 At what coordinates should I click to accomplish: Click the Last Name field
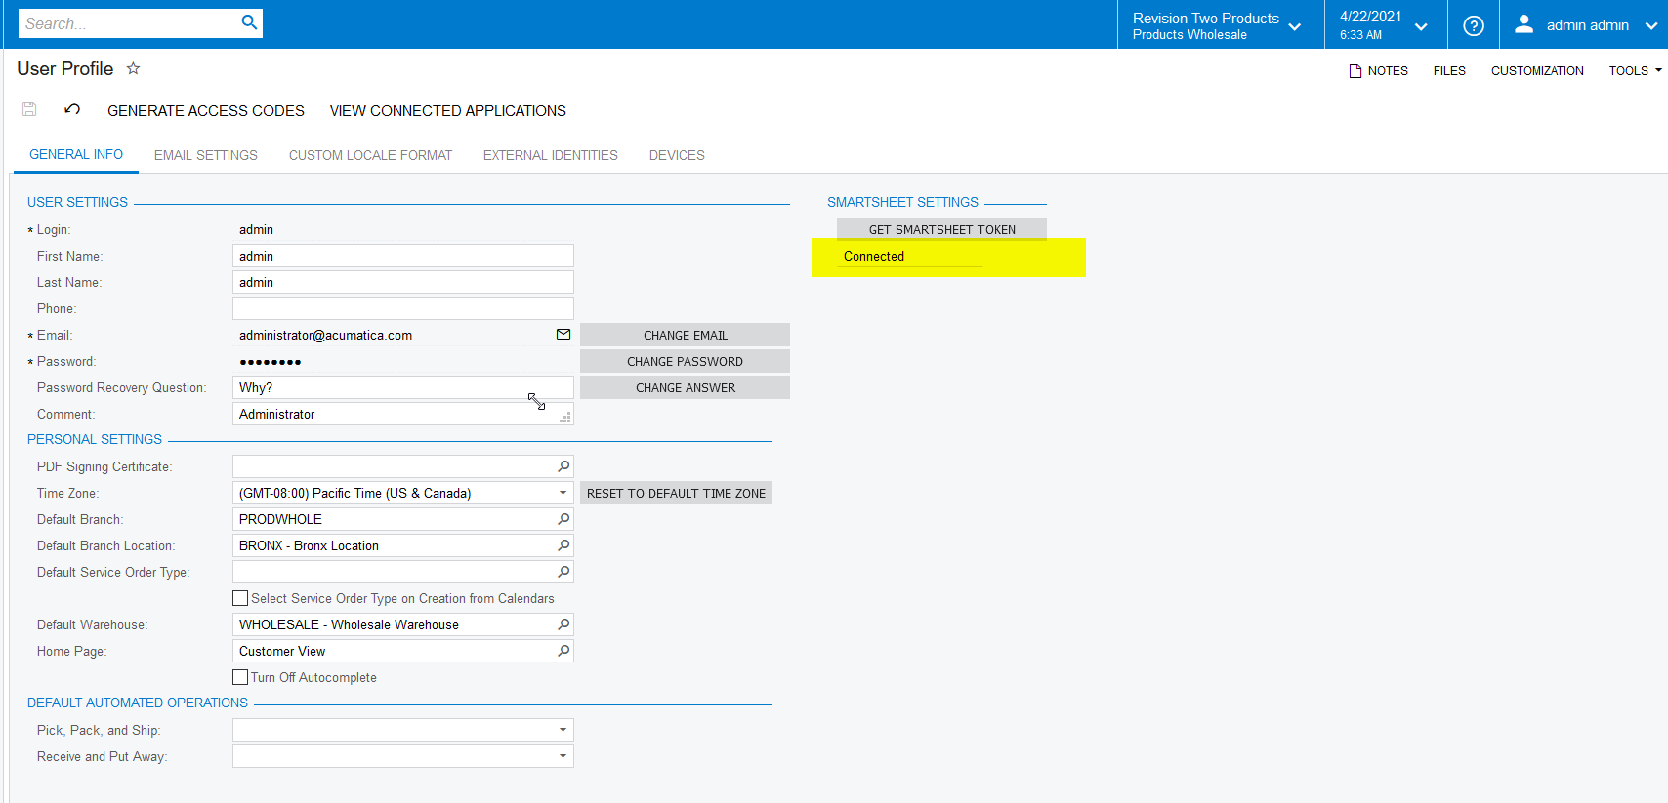coord(402,282)
